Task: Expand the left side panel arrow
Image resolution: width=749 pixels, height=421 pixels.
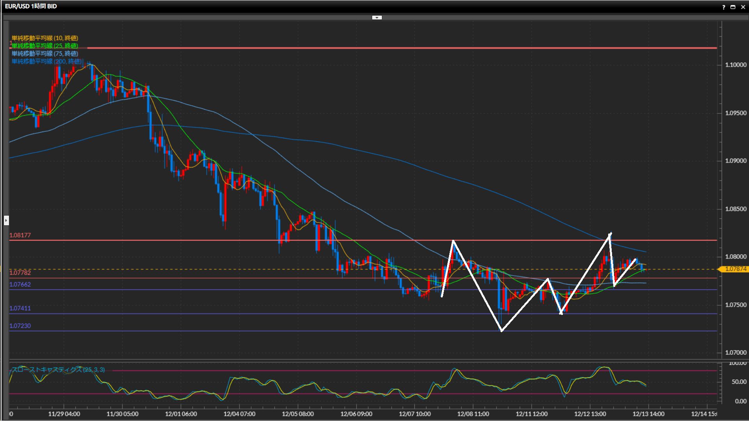Action: point(6,221)
